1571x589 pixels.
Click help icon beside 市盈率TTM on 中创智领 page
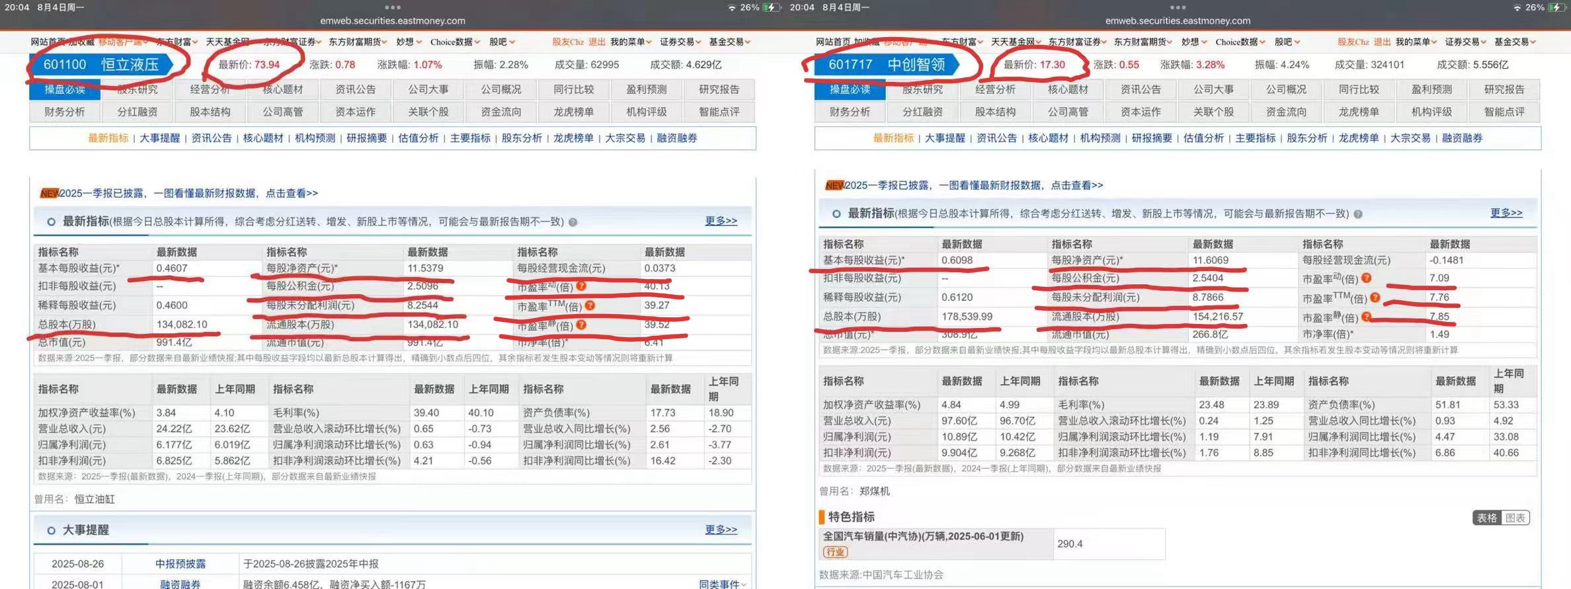click(x=1375, y=297)
